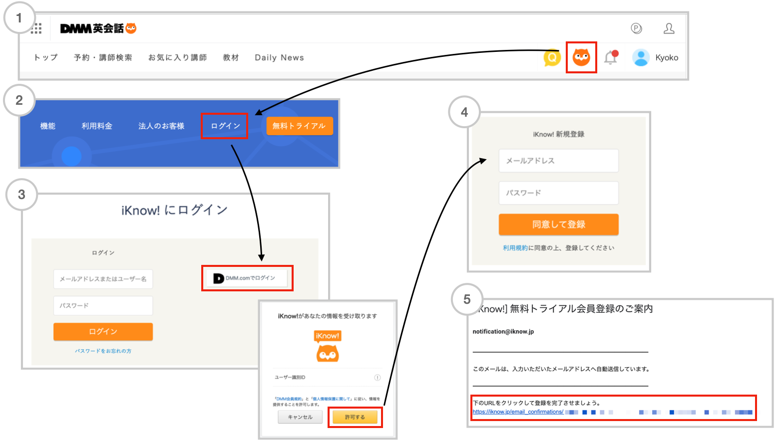Open the 個人情報保護に関して link

[332, 399]
